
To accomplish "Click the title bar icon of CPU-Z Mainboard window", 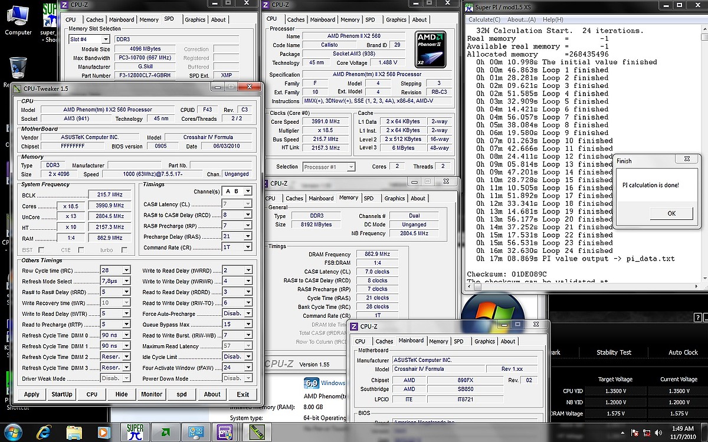I will (354, 326).
